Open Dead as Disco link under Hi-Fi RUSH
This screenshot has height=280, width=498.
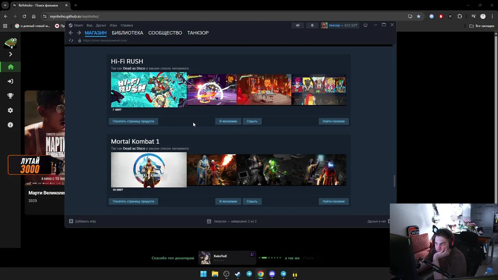click(134, 68)
